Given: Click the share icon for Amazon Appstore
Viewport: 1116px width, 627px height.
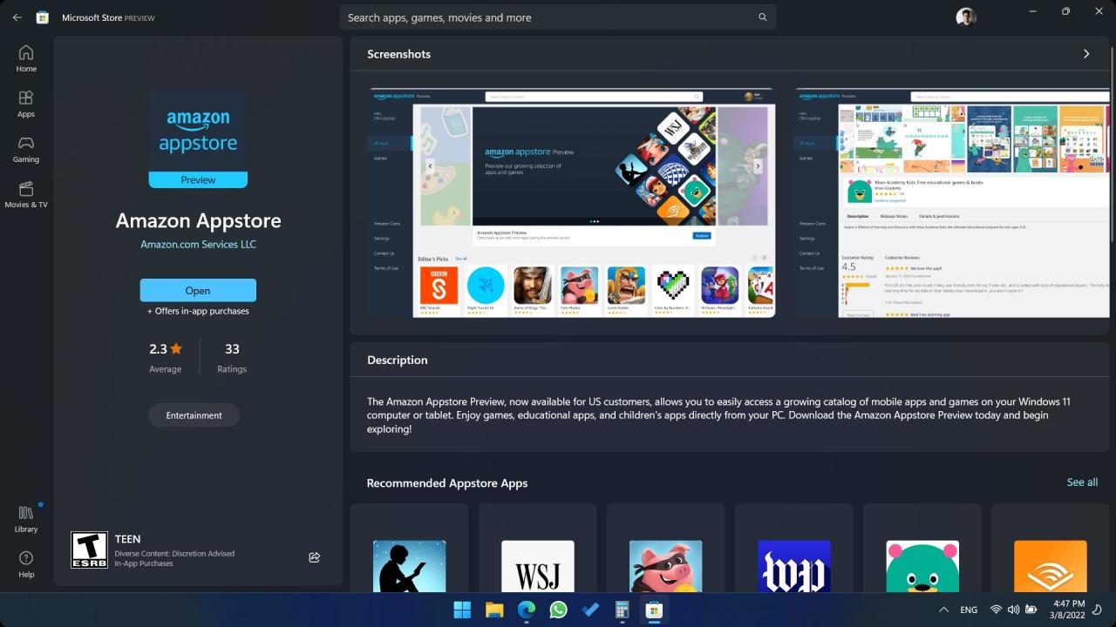Looking at the screenshot, I should (x=315, y=557).
